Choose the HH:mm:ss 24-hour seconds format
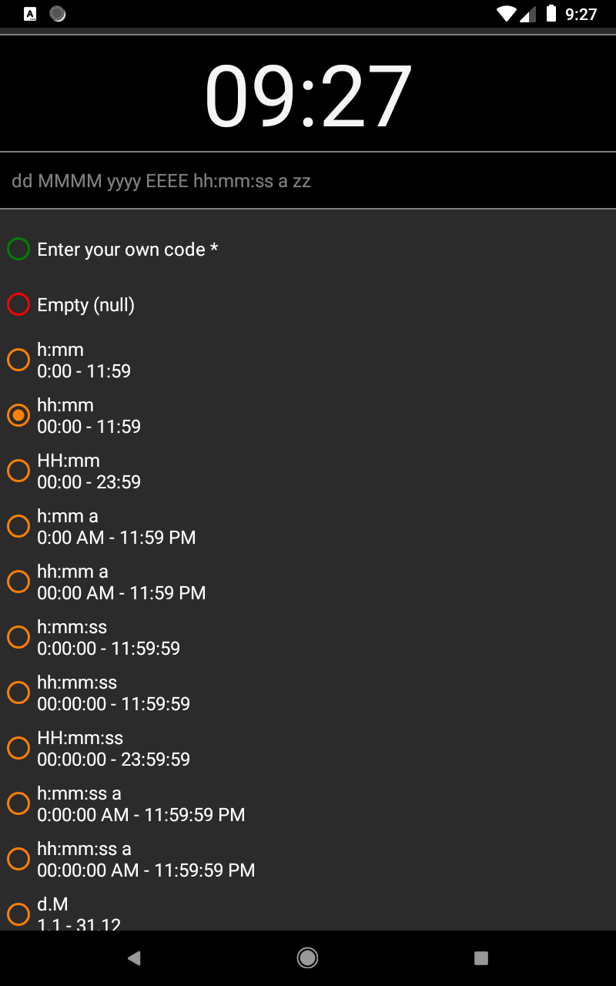The height and width of the screenshot is (986, 616). (18, 748)
